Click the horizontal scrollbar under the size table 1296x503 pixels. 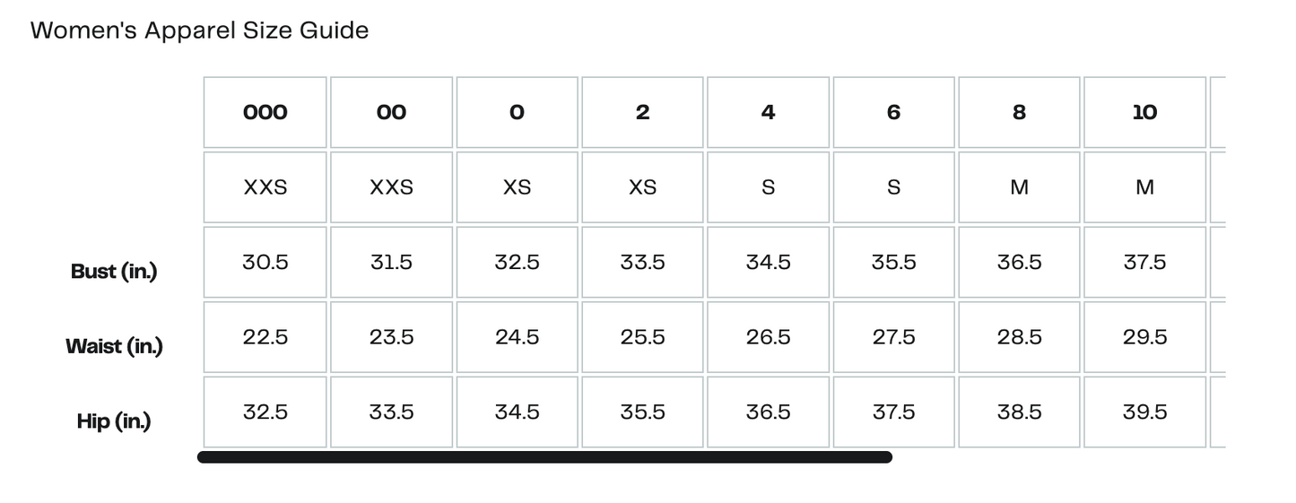[544, 457]
